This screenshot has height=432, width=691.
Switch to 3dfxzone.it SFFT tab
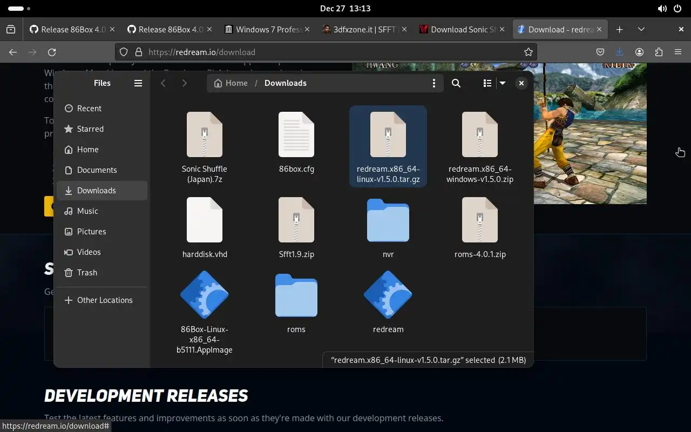click(364, 30)
